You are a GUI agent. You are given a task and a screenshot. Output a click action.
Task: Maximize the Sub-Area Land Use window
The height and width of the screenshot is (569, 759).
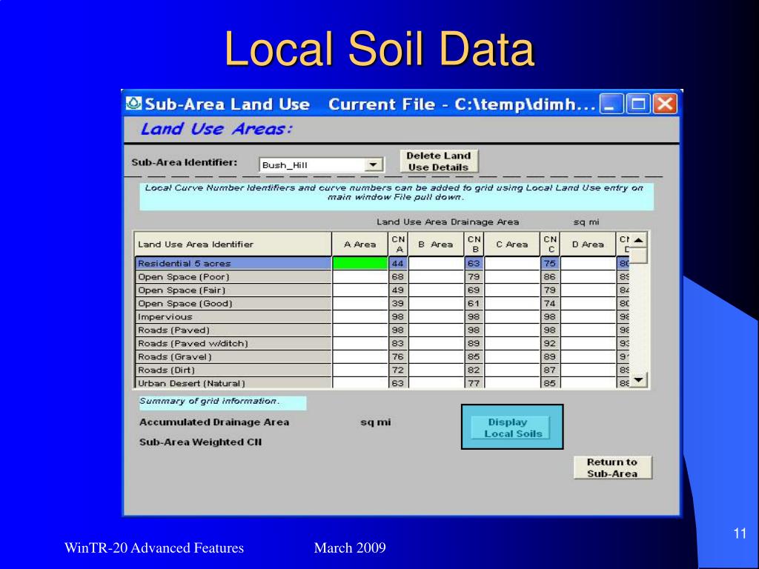click(x=637, y=104)
